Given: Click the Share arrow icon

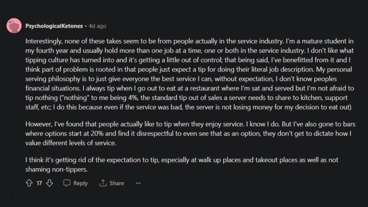Looking at the screenshot, I should coord(102,183).
